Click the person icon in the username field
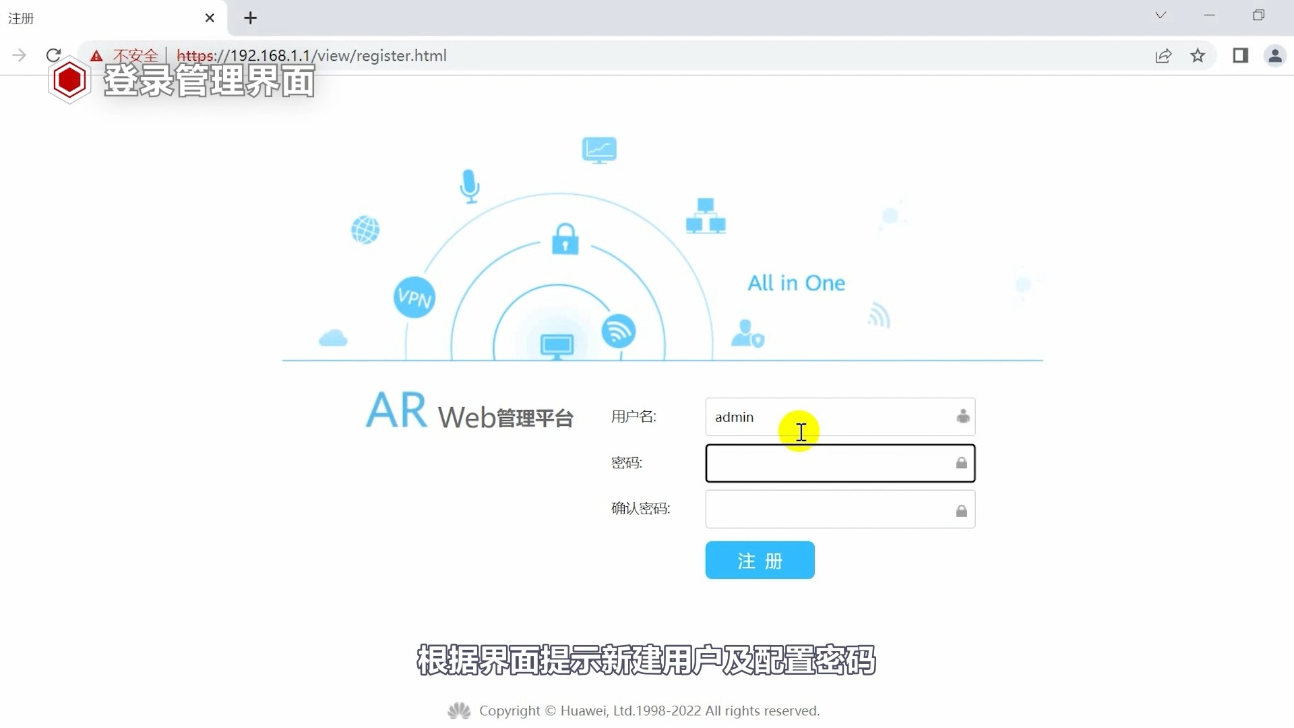1294x728 pixels. click(962, 417)
